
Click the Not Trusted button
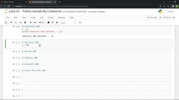pos(152,17)
